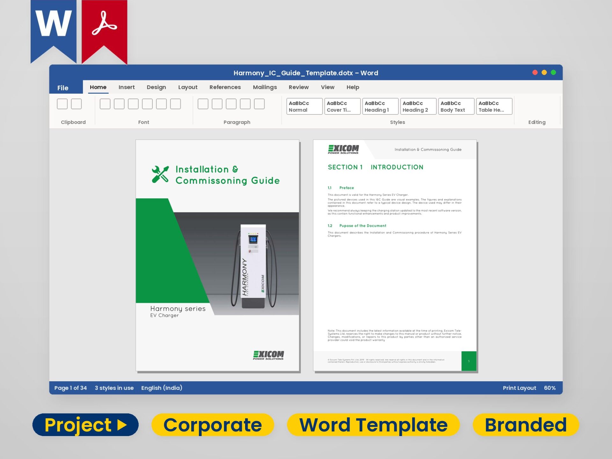Click the '1.1 Preface' subheading

click(341, 188)
